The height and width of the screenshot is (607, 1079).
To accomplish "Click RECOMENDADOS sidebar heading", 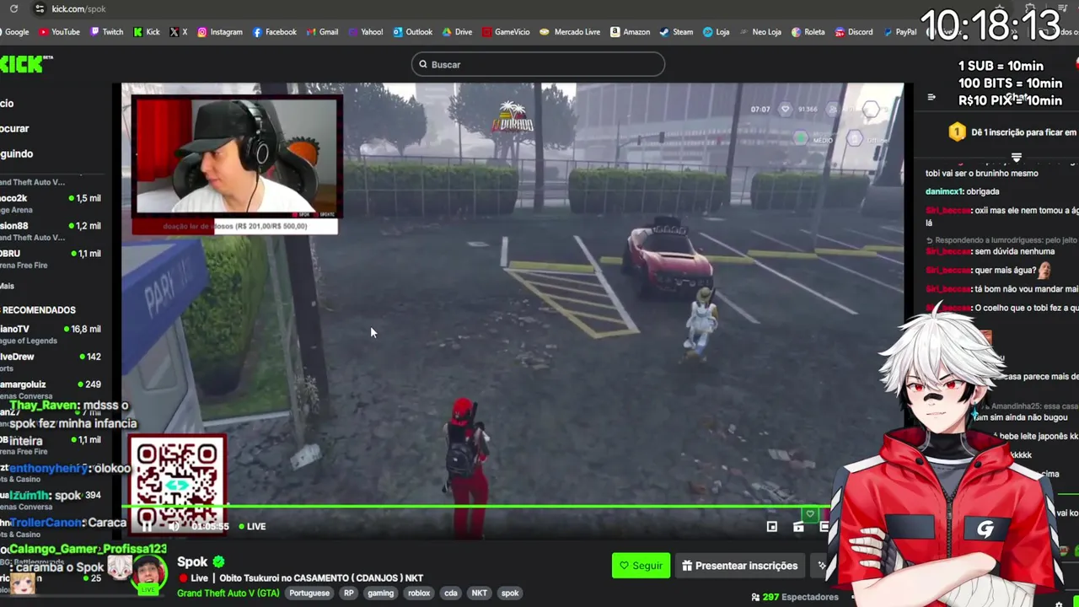I will (x=39, y=310).
